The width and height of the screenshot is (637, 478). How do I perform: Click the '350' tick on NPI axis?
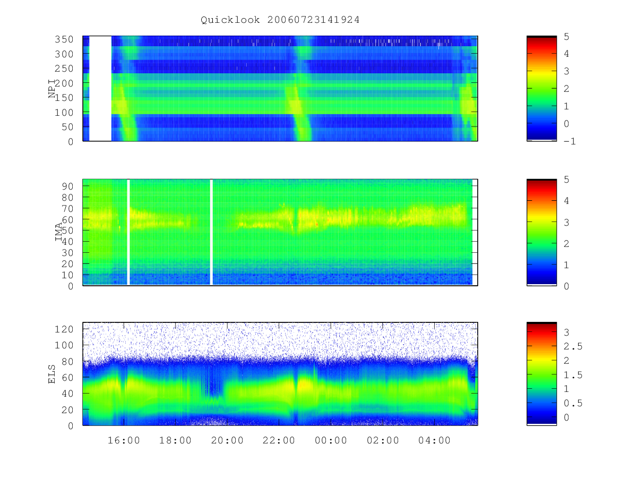coord(65,40)
